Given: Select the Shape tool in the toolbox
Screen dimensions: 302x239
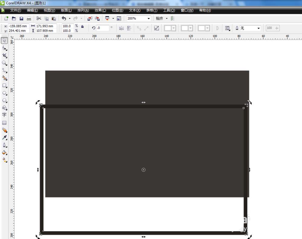Looking at the screenshot, I should pyautogui.click(x=5, y=48).
